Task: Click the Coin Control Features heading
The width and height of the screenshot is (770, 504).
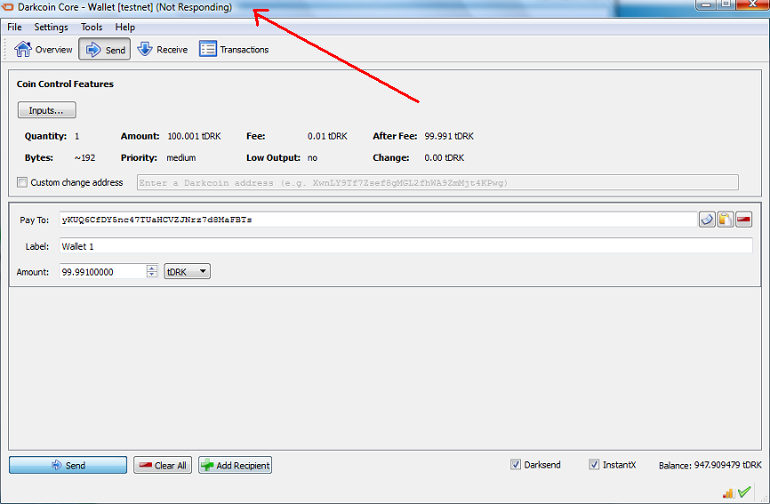Action: click(65, 84)
